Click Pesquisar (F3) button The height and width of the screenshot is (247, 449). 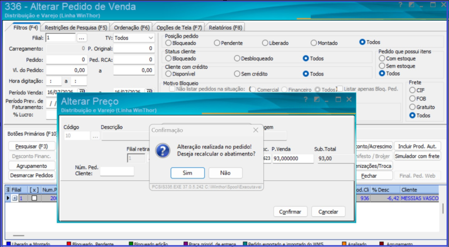32,146
